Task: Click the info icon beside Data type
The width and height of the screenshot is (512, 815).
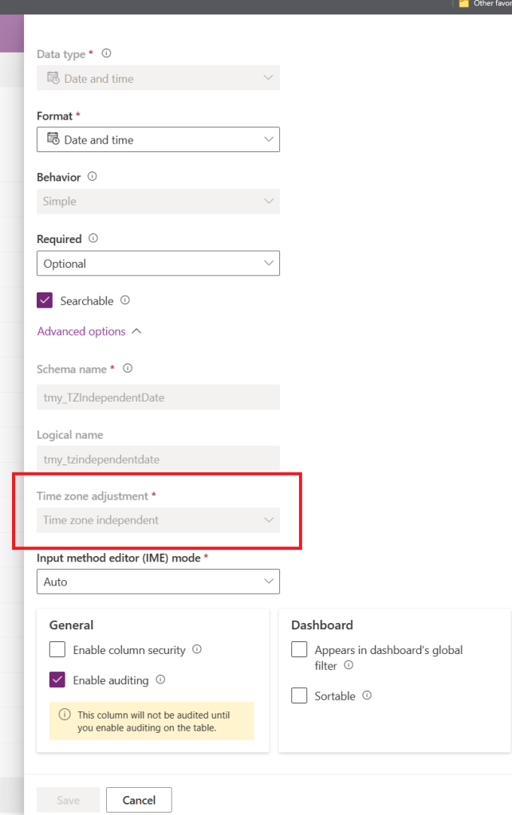Action: (x=106, y=53)
